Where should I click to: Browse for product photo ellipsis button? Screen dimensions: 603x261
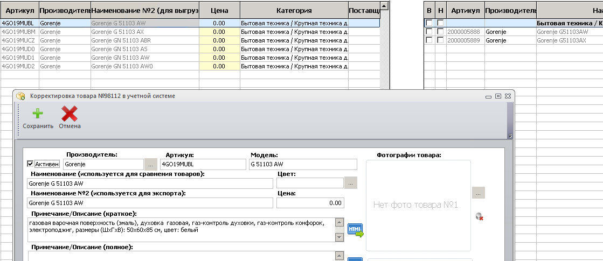click(x=479, y=193)
